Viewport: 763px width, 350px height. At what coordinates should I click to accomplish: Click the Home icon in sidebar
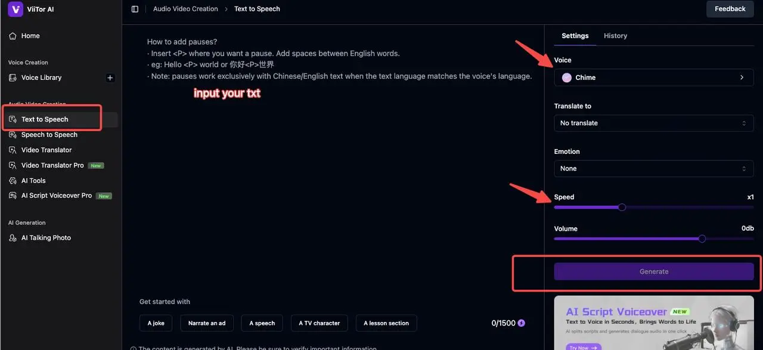tap(13, 36)
